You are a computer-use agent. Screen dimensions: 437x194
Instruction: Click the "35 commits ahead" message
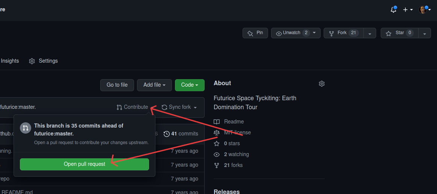[x=79, y=129]
